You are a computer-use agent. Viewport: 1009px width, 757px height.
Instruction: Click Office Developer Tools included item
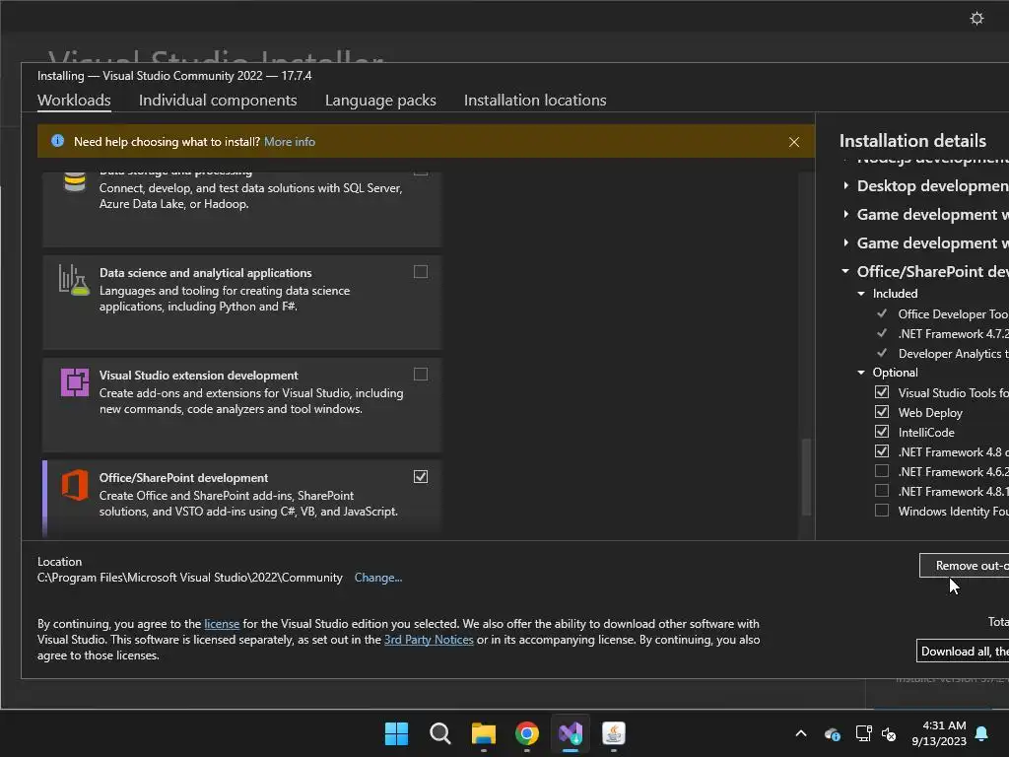pyautogui.click(x=953, y=314)
